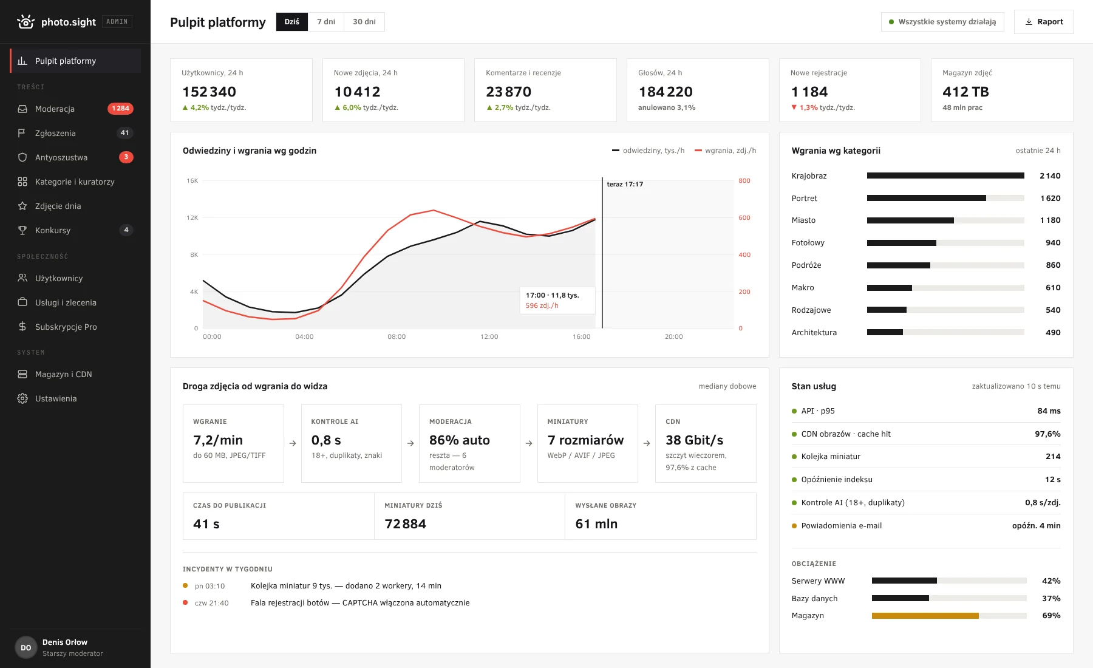Click Wszystkie systemy działają status button
Image resolution: width=1093 pixels, height=668 pixels.
[942, 22]
